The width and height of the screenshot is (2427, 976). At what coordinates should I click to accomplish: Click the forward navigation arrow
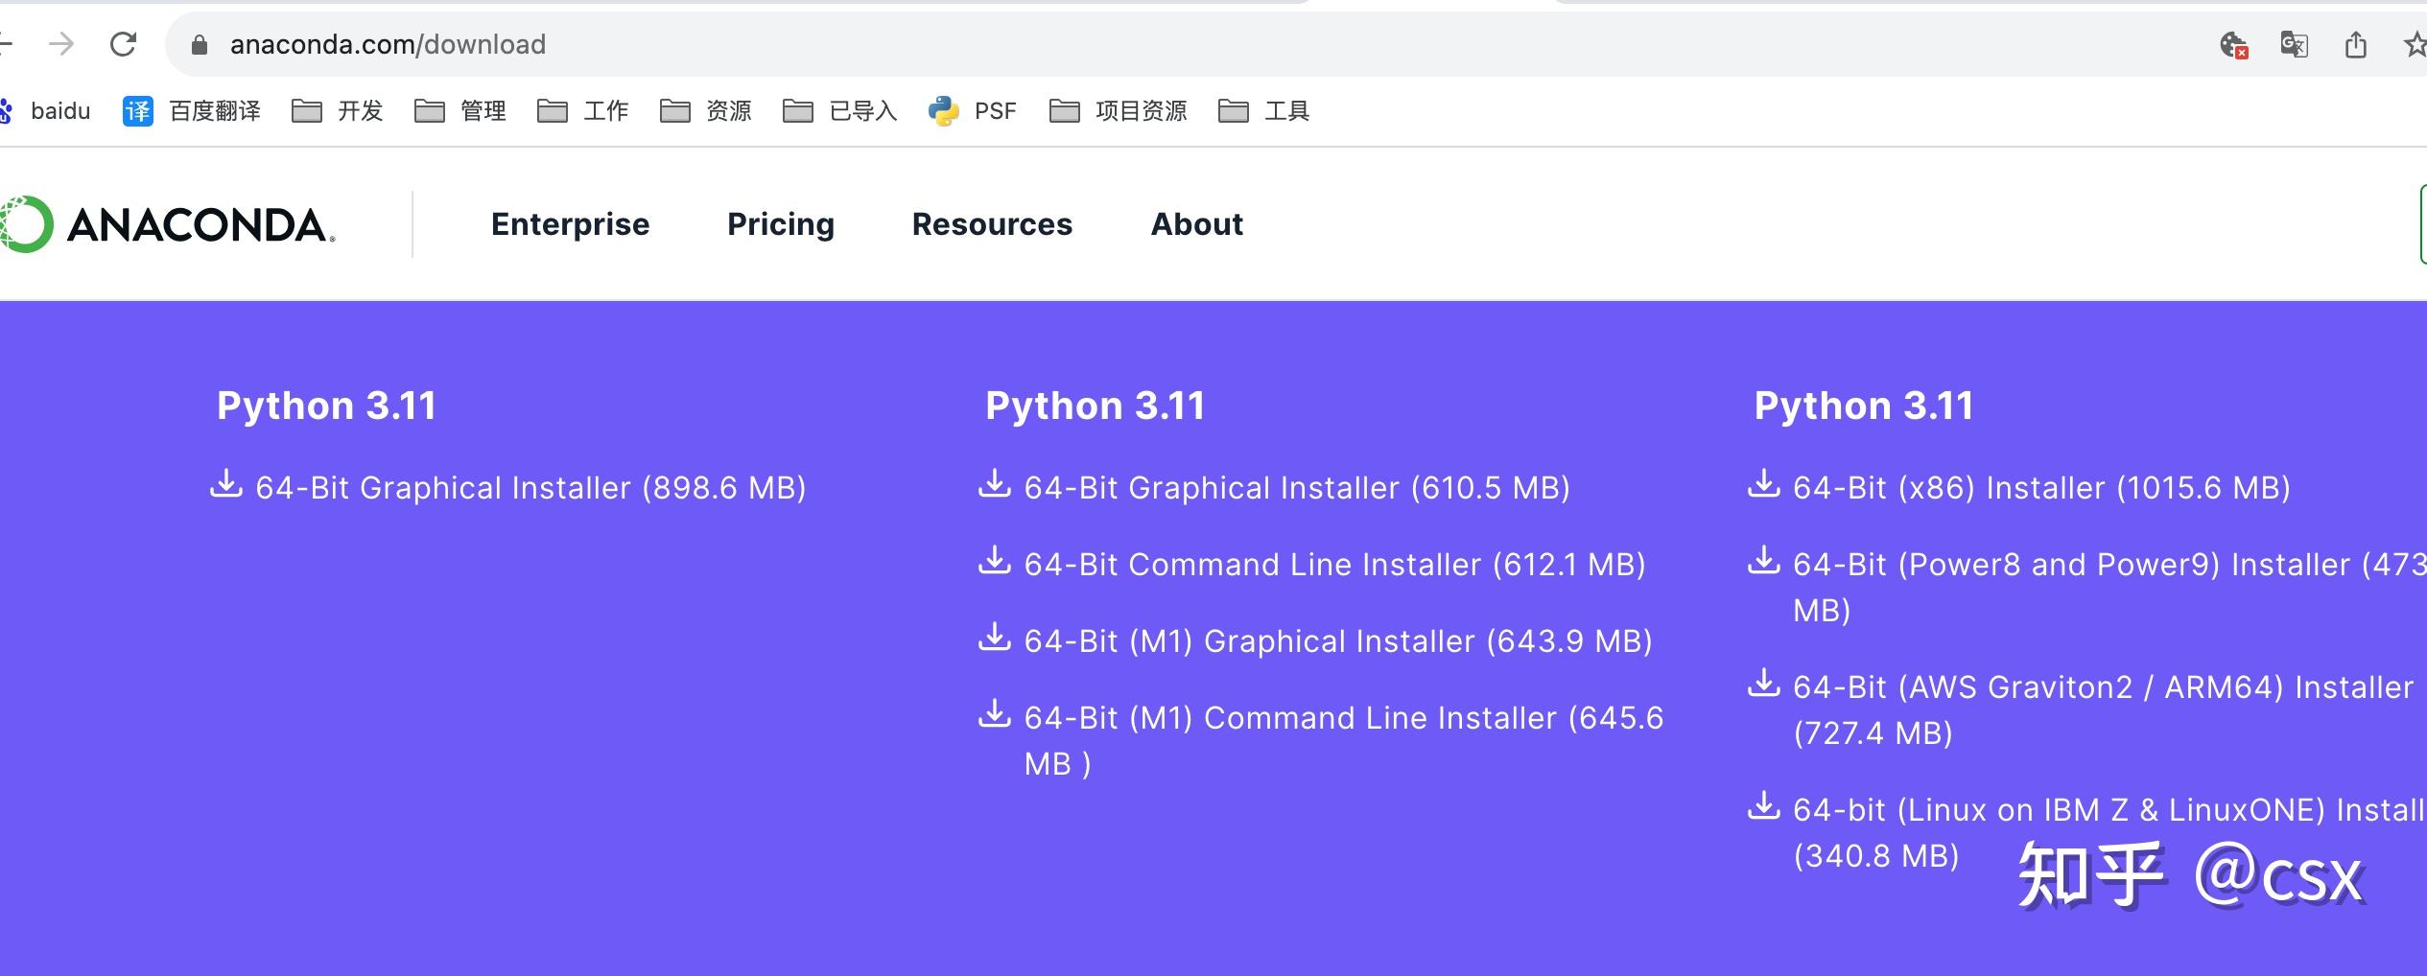(63, 43)
